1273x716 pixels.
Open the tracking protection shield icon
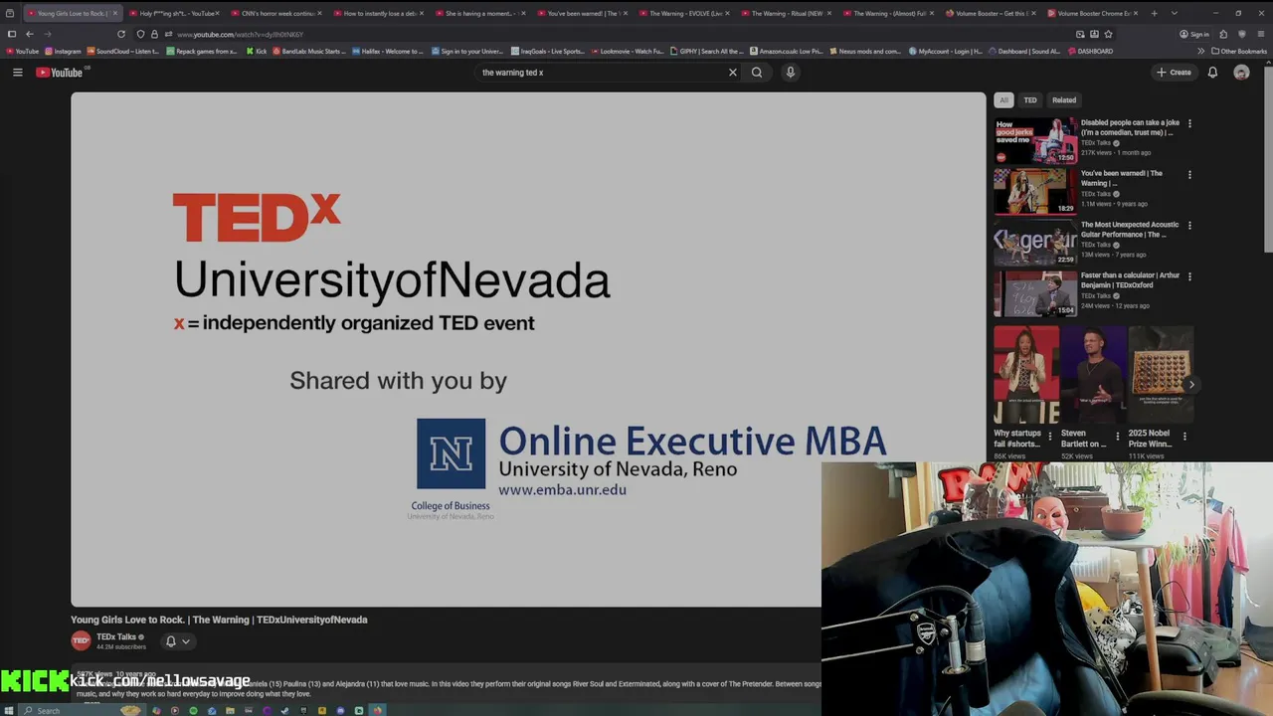click(140, 34)
